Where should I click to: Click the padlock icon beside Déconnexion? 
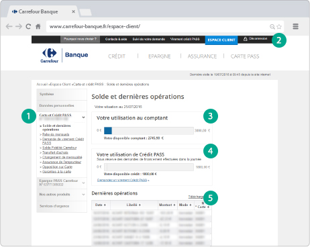point(245,39)
